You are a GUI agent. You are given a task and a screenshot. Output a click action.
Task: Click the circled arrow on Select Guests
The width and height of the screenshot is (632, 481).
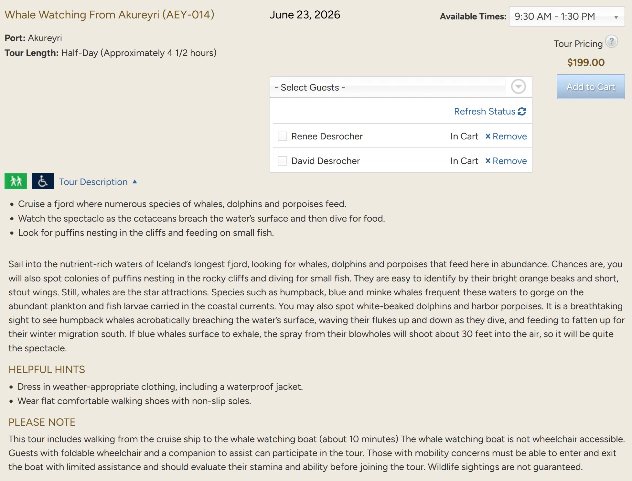point(518,87)
